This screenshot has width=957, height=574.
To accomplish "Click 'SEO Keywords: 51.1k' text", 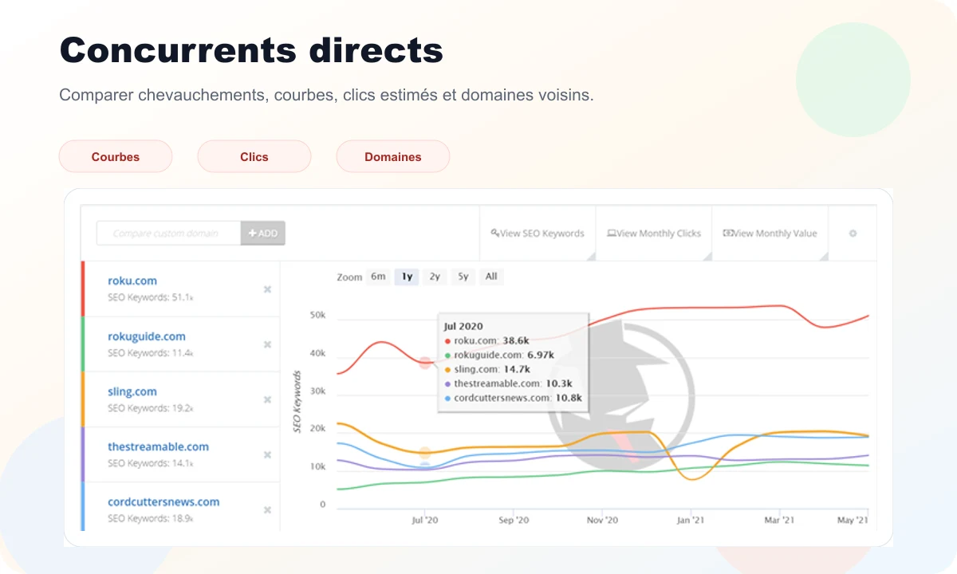I will click(150, 297).
